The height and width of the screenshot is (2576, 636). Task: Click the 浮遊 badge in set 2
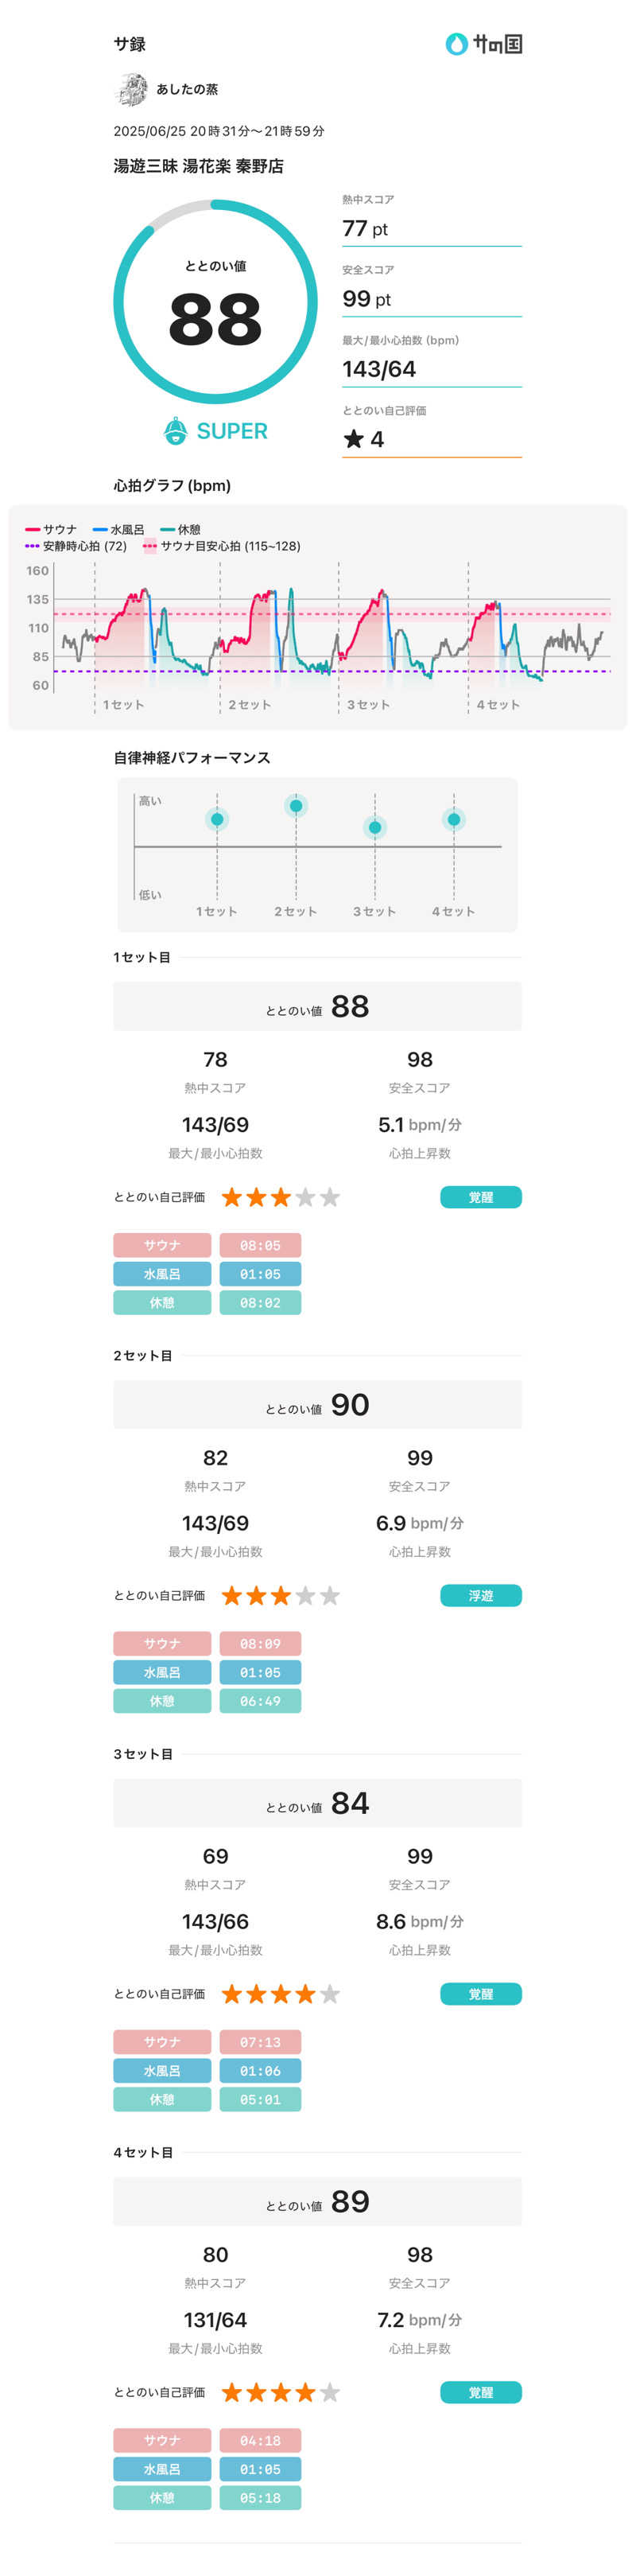tap(480, 1596)
